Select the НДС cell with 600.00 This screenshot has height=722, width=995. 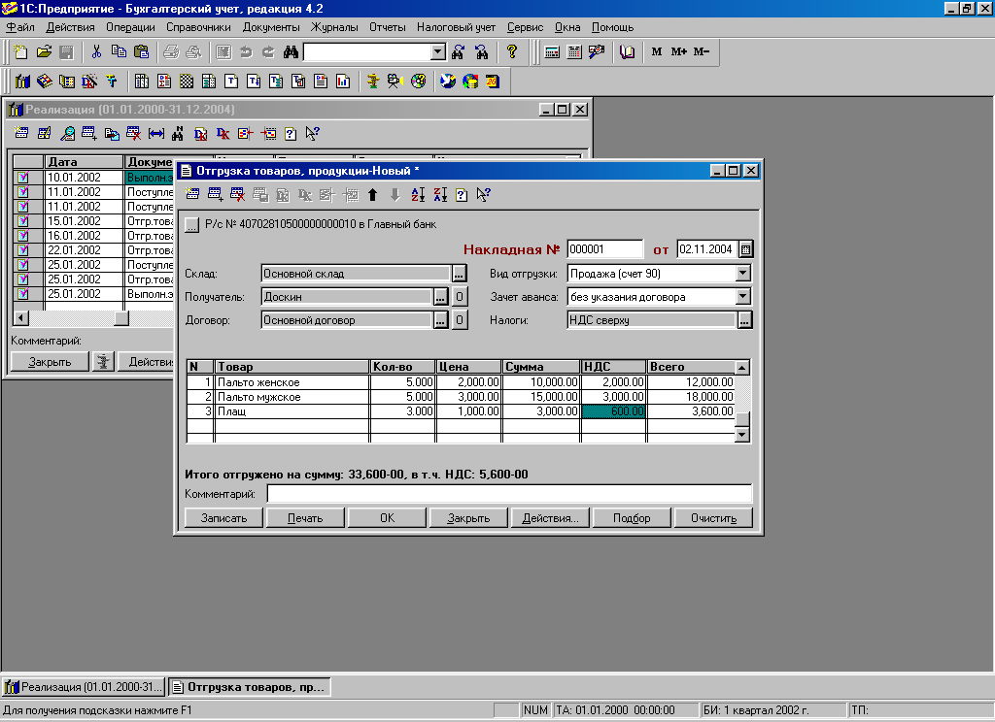(614, 411)
